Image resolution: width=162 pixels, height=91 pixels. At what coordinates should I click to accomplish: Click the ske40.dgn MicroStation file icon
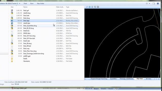(x=12, y=23)
